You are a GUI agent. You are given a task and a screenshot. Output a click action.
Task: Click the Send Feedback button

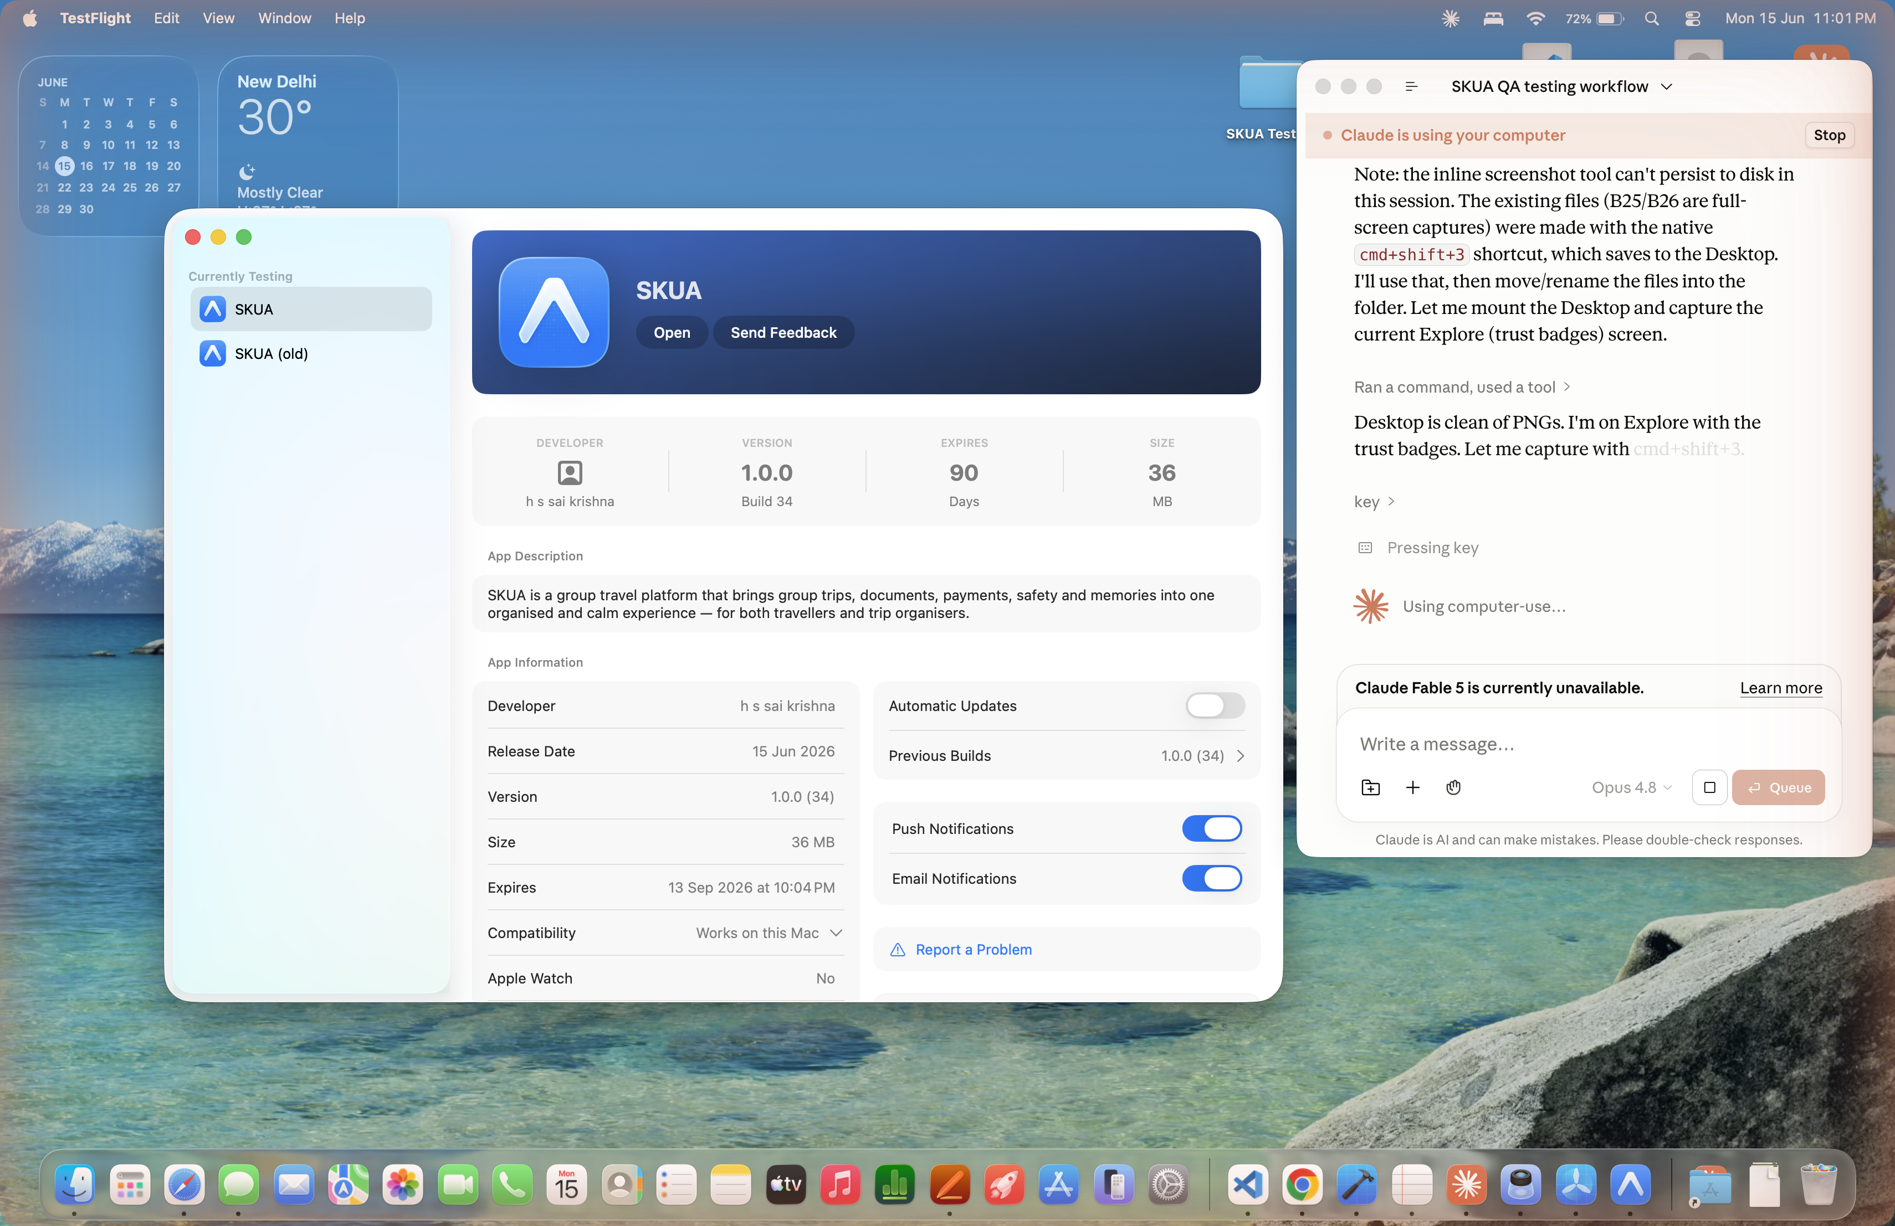pyautogui.click(x=783, y=333)
